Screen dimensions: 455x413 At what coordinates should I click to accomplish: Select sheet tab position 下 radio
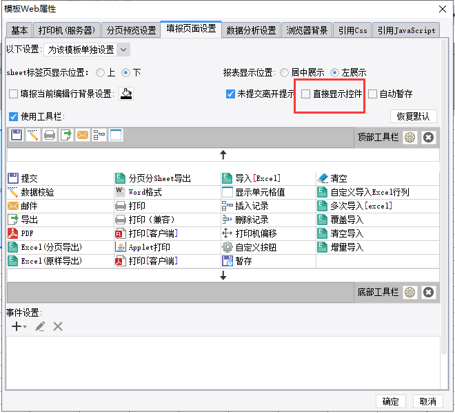pyautogui.click(x=125, y=72)
